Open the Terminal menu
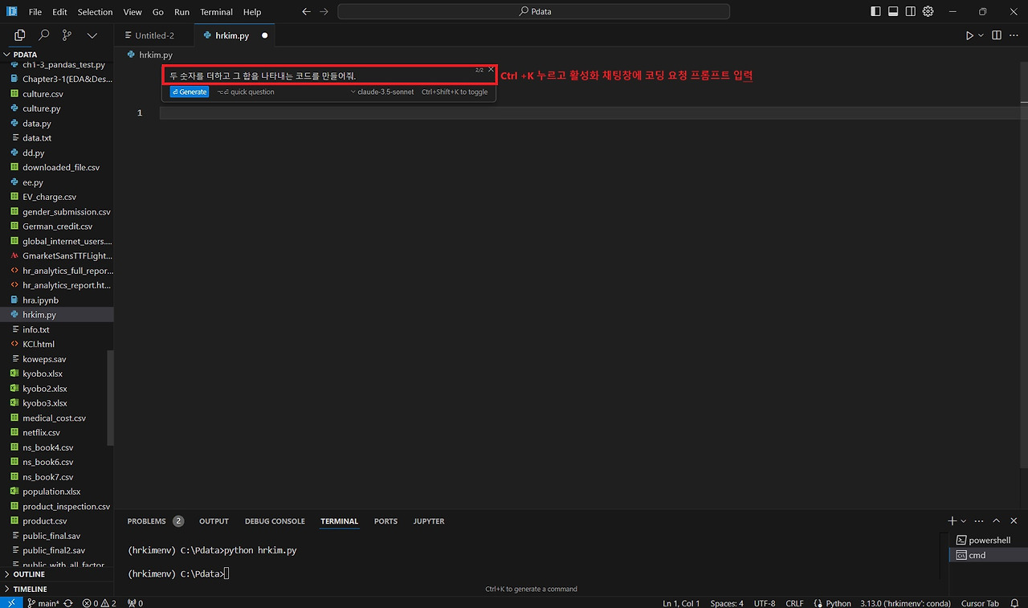Viewport: 1028px width, 608px height. click(216, 12)
